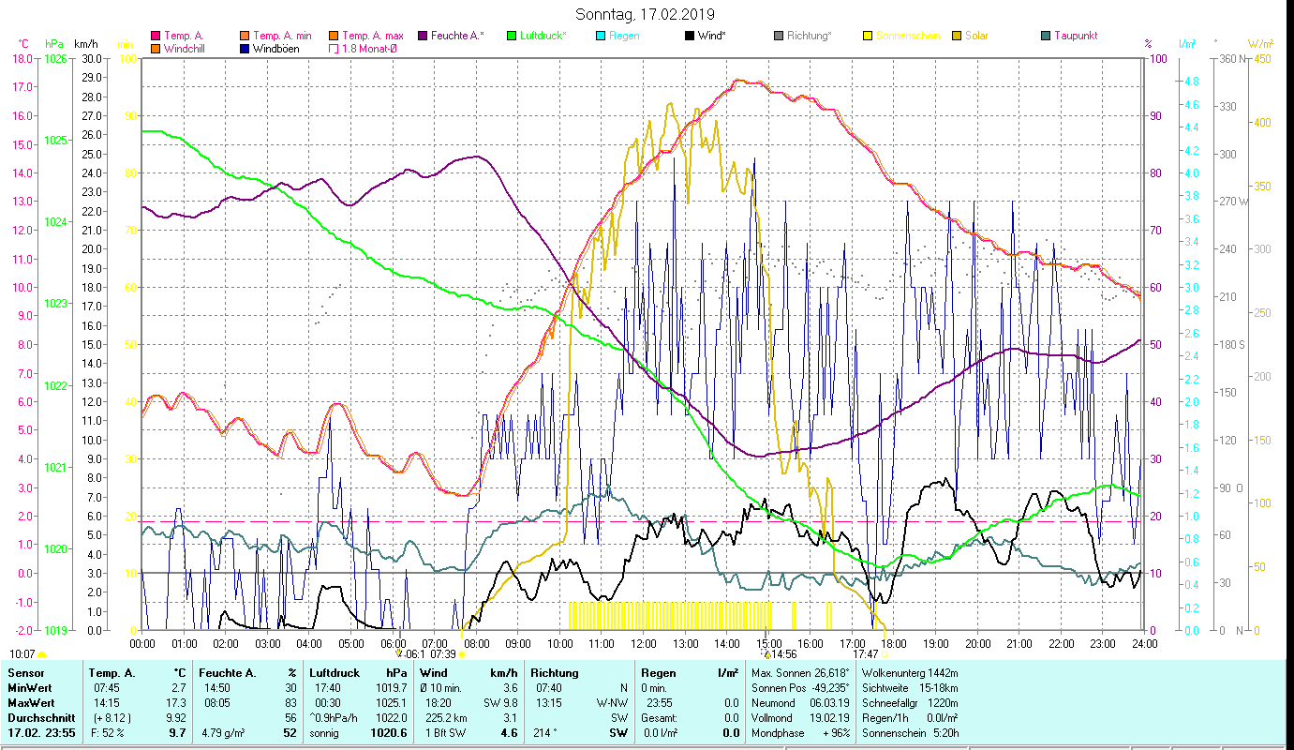Click the current pressure value 1020.6

click(x=389, y=733)
